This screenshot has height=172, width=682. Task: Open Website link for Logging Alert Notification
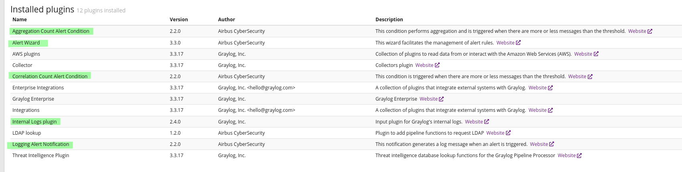539,144
